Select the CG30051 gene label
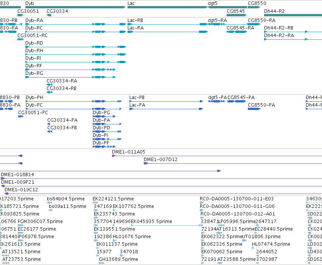This screenshot has height=265, width=322. (28, 11)
